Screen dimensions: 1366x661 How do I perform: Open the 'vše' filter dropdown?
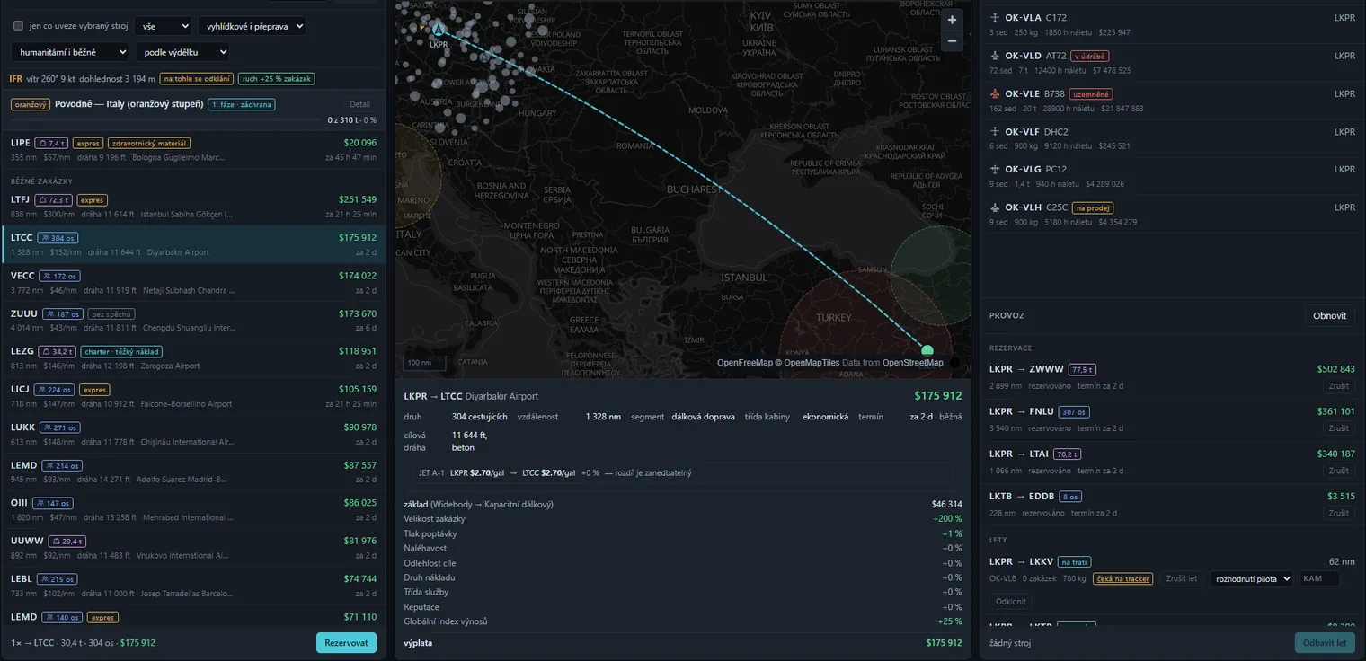pyautogui.click(x=163, y=27)
